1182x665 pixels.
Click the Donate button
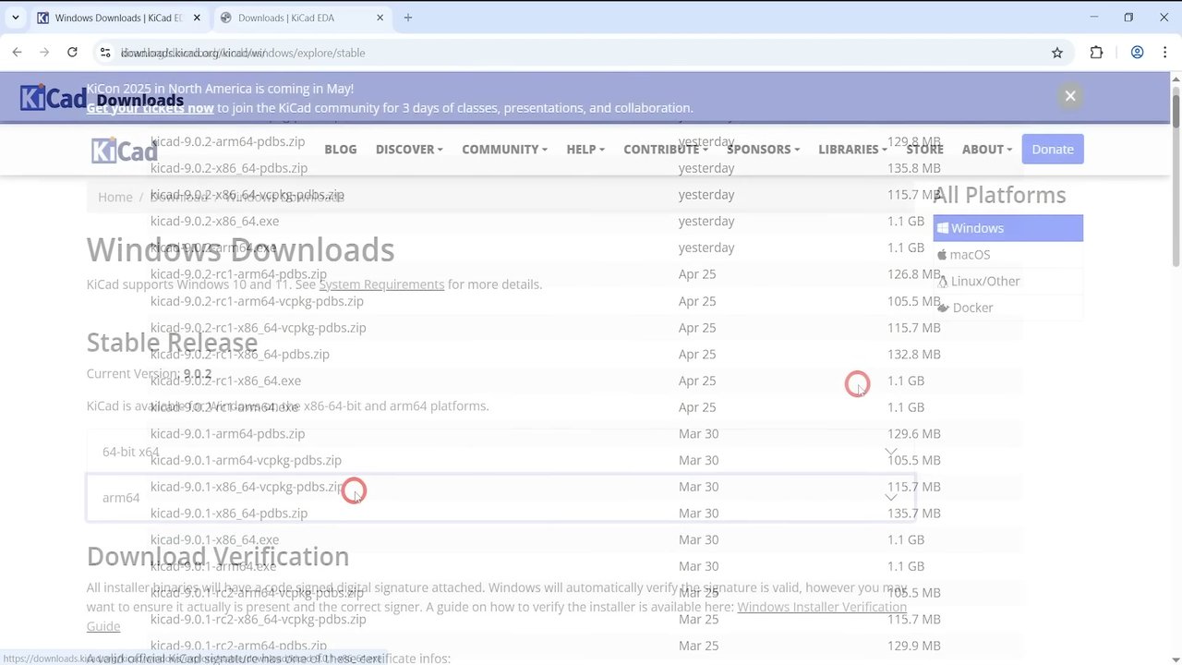point(1053,150)
